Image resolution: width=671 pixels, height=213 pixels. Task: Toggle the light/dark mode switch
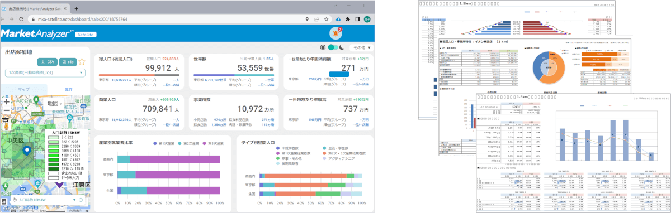coord(334,48)
